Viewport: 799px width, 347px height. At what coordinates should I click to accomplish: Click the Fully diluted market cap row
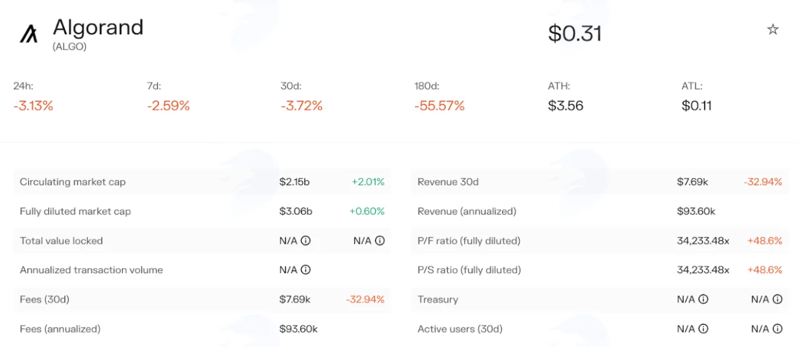[202, 211]
